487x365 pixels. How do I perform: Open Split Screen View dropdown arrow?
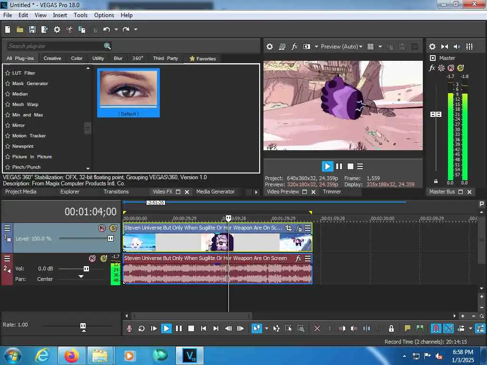click(316, 47)
